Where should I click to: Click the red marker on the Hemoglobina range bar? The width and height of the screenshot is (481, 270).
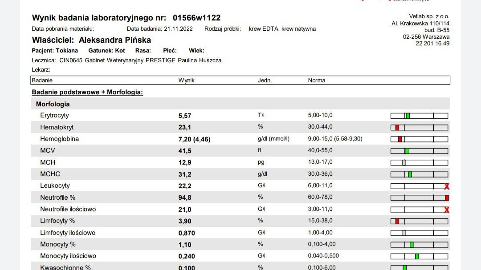tap(399, 139)
